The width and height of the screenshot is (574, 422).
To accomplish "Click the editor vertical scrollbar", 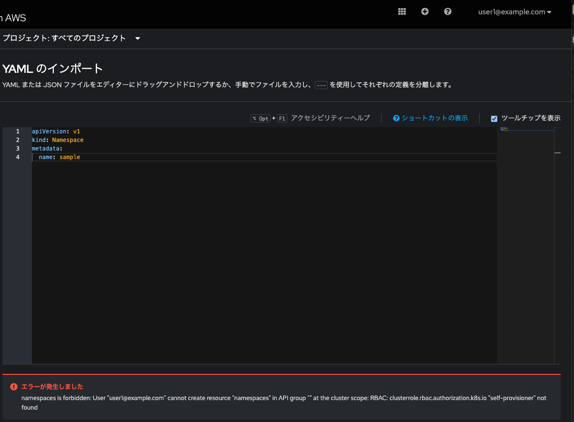I will (x=557, y=245).
